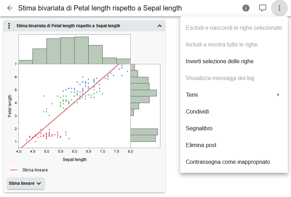The image size is (291, 197).
Task: Open the post info icon
Action: (x=246, y=8)
